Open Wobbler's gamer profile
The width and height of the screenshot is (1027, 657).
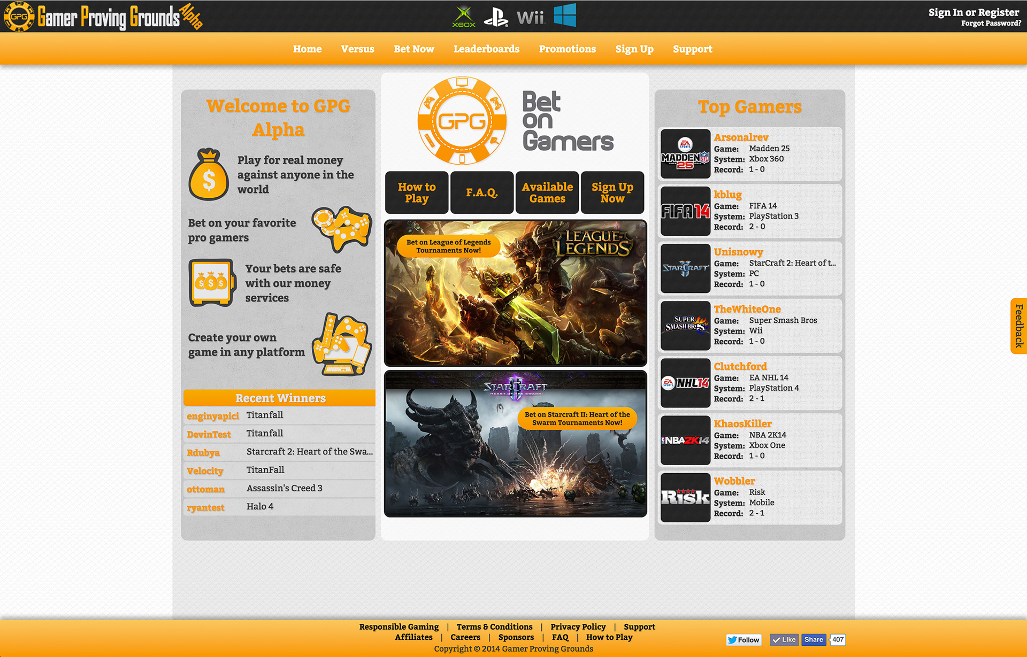pyautogui.click(x=734, y=481)
